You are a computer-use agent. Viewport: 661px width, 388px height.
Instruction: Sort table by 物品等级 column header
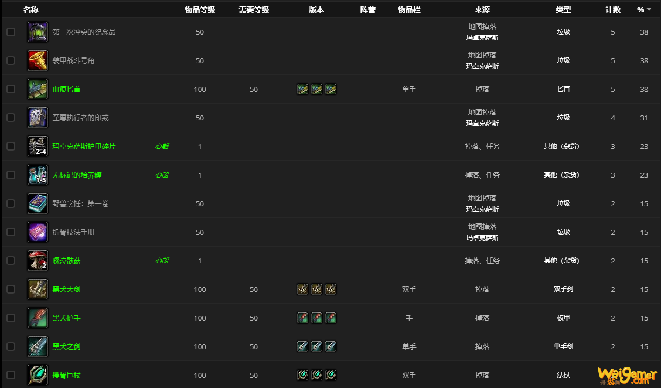pyautogui.click(x=200, y=10)
